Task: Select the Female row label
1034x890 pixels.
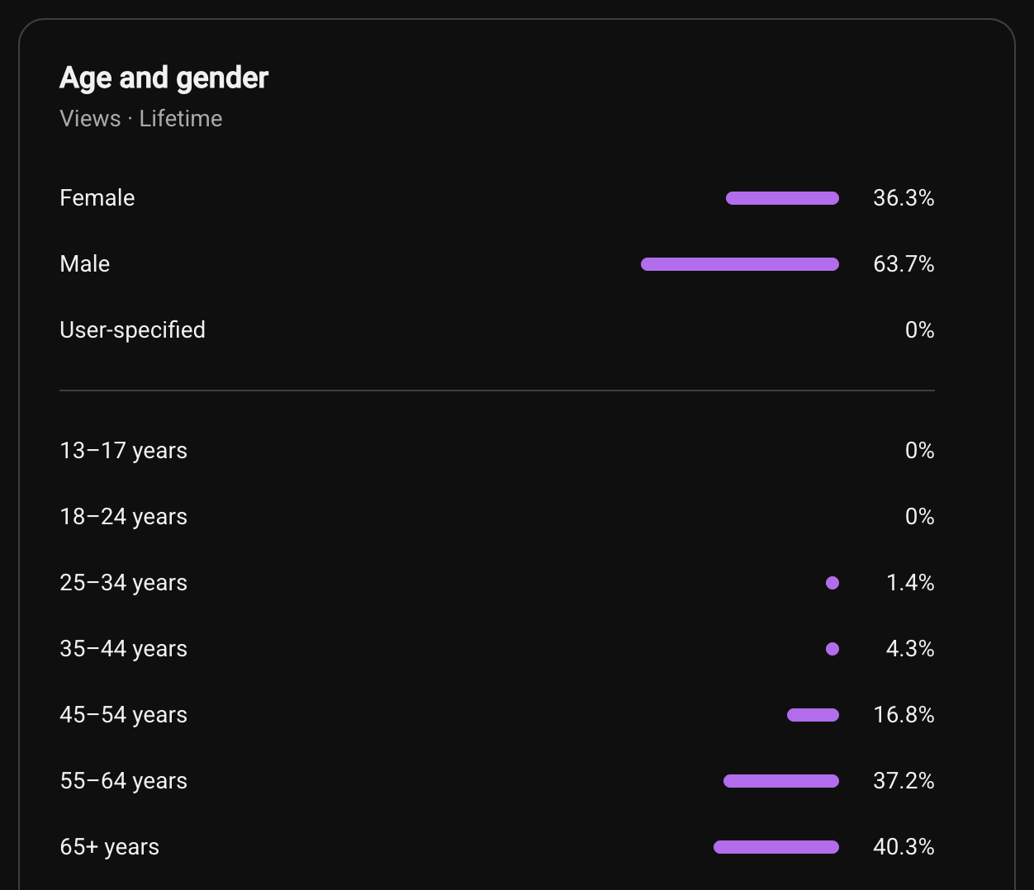Action: [97, 198]
